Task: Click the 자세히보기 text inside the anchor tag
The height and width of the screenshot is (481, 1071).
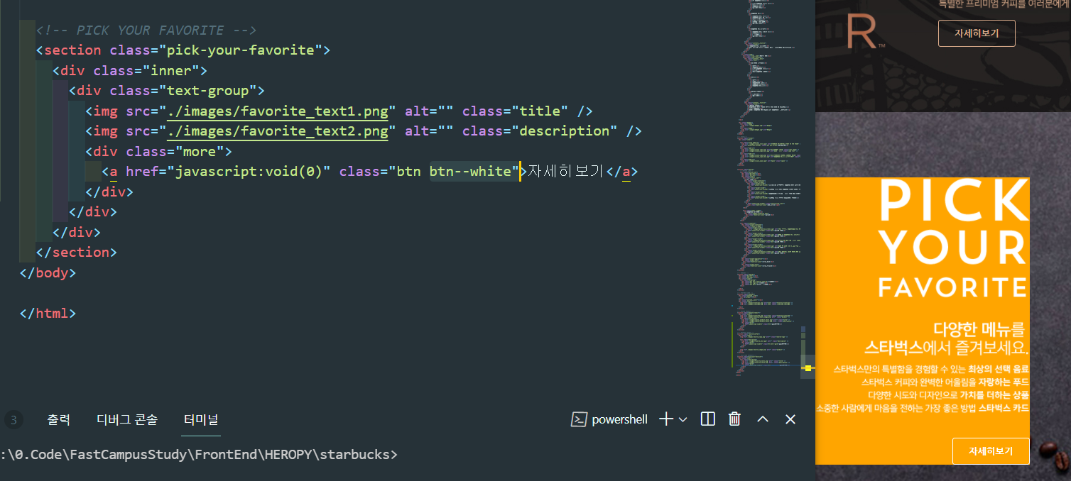Action: coord(565,172)
